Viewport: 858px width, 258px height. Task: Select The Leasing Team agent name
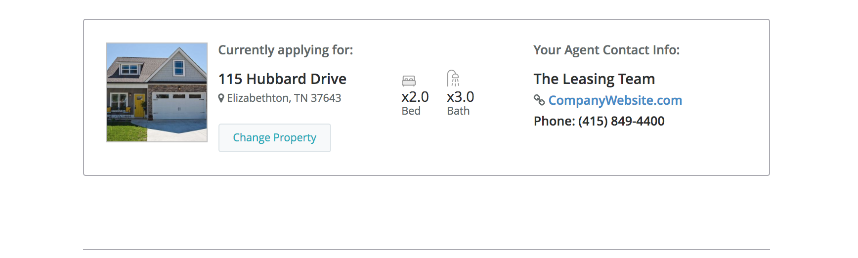click(x=594, y=79)
